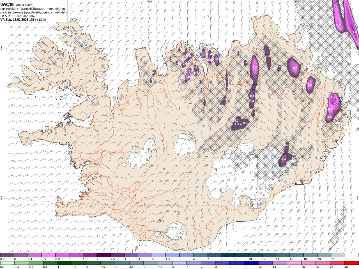Click the '20W' longitude label at the map's top edge

[149, 1]
